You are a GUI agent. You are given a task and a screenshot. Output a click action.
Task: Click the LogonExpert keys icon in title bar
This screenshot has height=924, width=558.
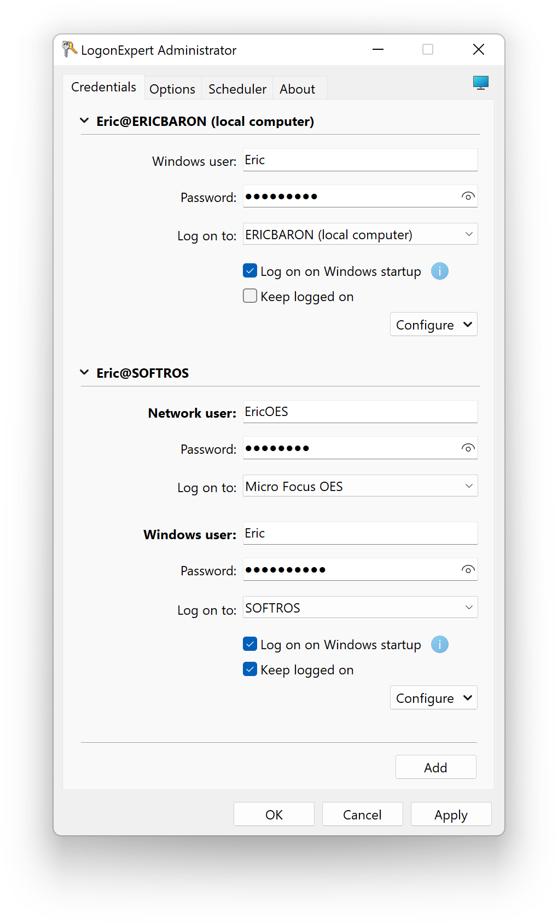[69, 49]
